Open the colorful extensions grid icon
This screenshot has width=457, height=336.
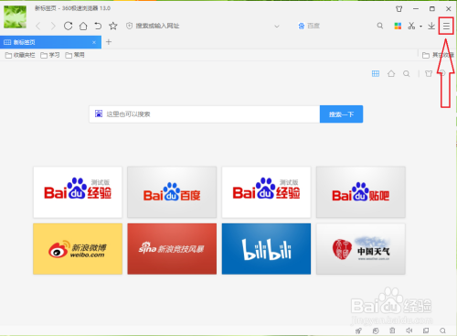pyautogui.click(x=398, y=26)
